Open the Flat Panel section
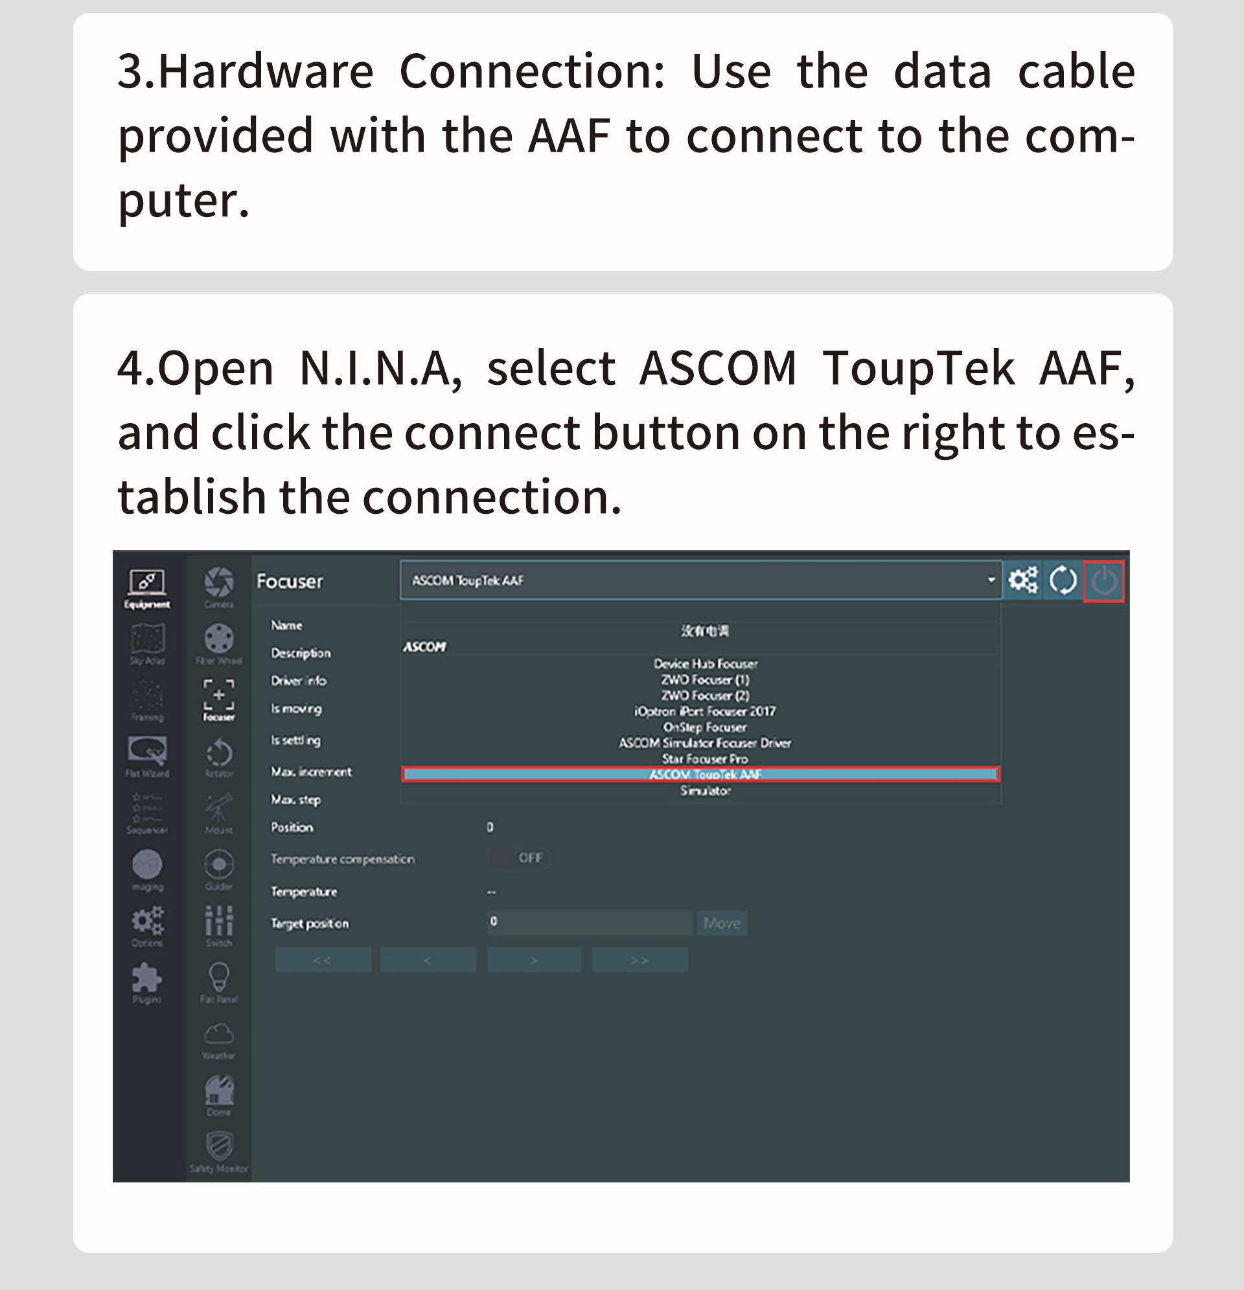 point(218,982)
